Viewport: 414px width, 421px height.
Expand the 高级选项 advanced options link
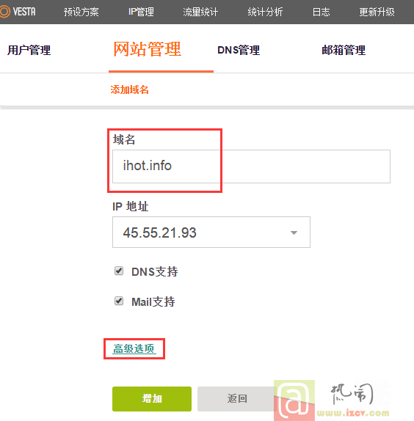point(134,349)
